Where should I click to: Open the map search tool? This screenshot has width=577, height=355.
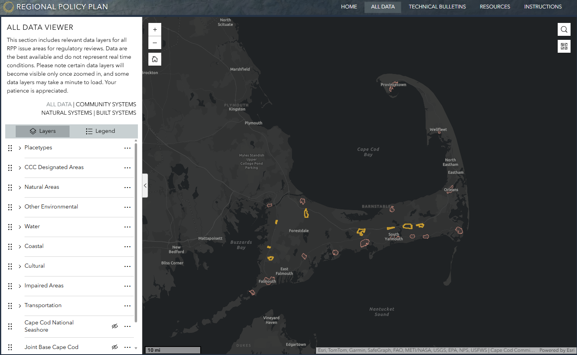tap(564, 29)
